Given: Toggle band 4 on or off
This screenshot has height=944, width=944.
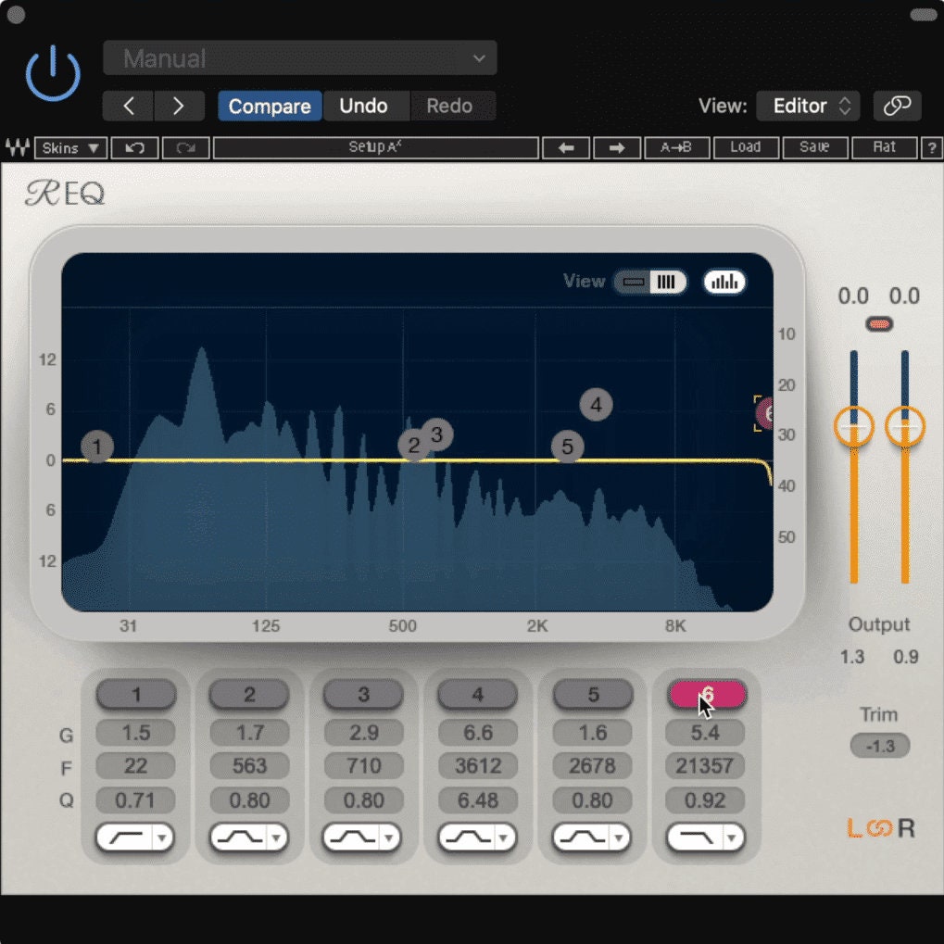Looking at the screenshot, I should coord(477,695).
